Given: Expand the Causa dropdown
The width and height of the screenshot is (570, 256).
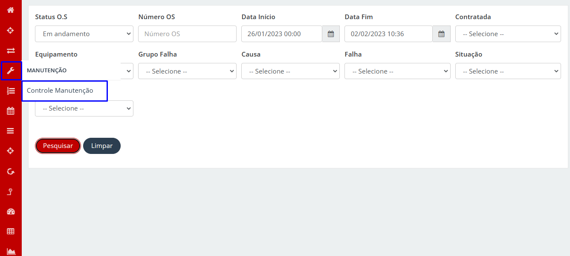Looking at the screenshot, I should pos(290,71).
